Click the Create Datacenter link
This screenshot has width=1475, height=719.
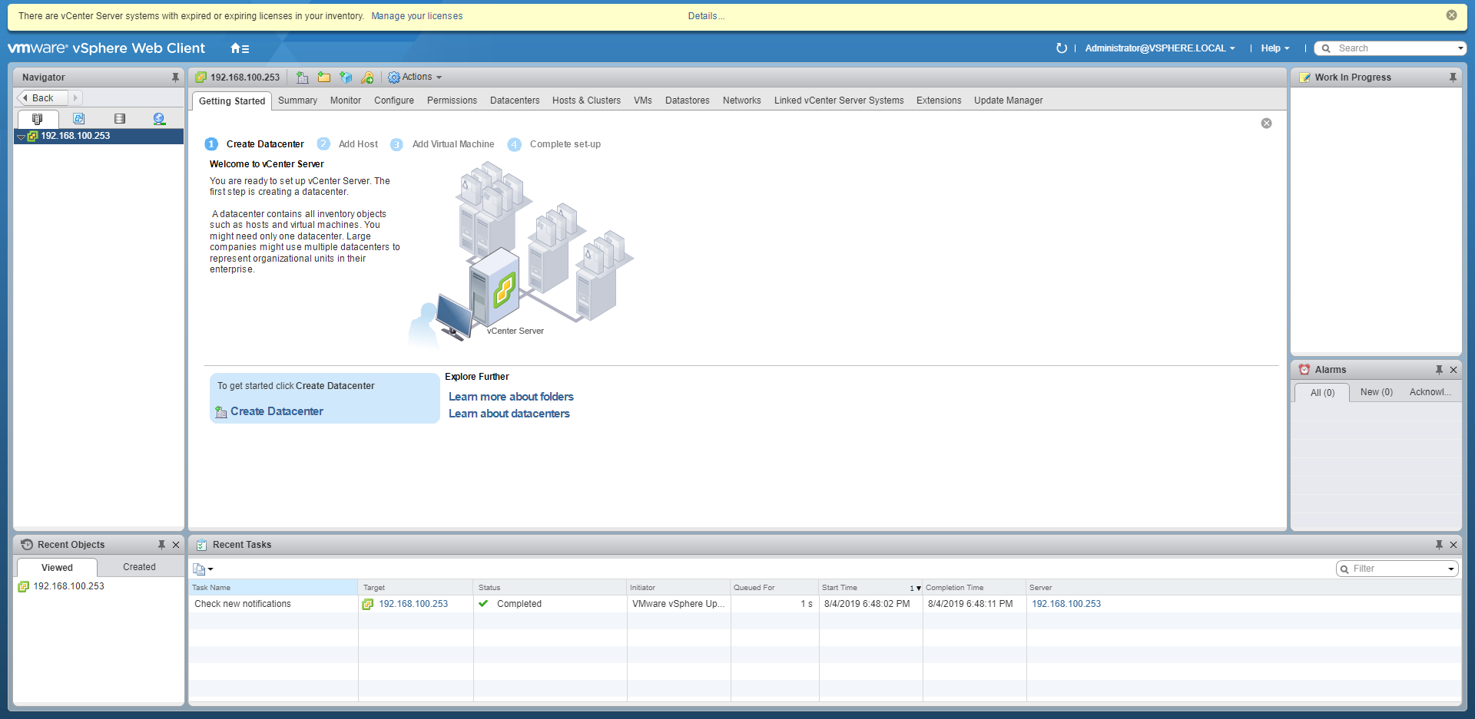click(x=277, y=411)
